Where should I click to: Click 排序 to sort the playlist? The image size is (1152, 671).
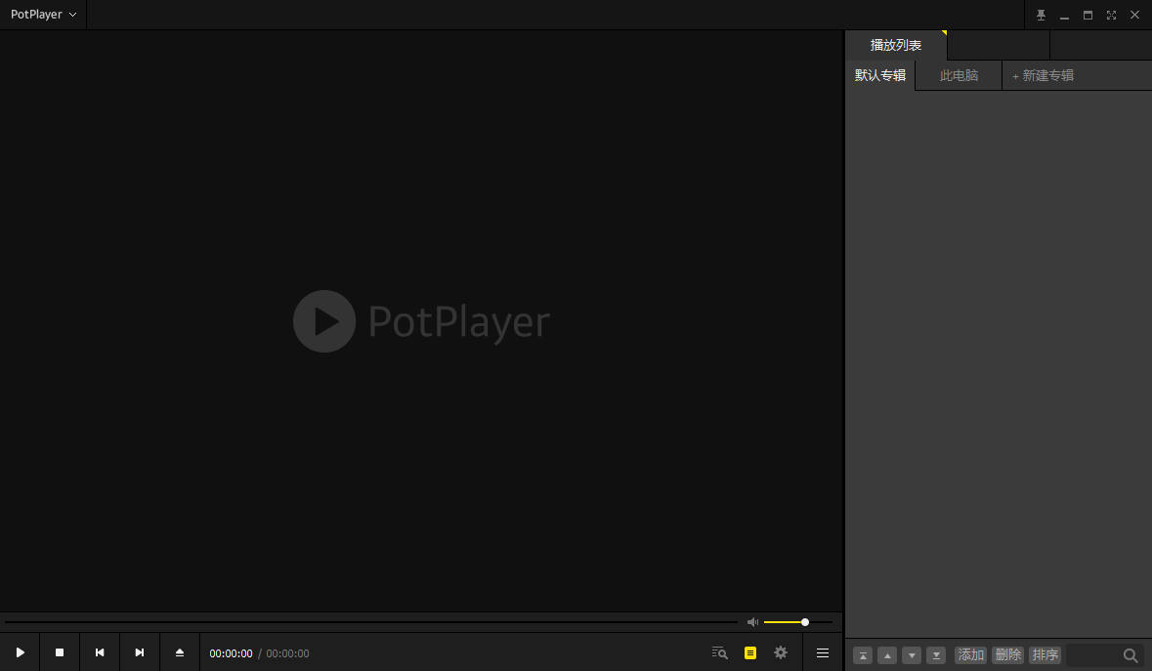coord(1045,654)
